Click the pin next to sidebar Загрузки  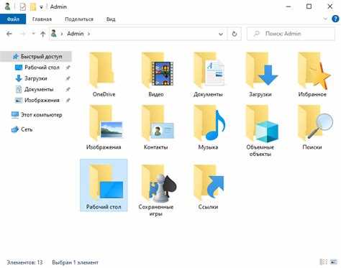[68, 78]
